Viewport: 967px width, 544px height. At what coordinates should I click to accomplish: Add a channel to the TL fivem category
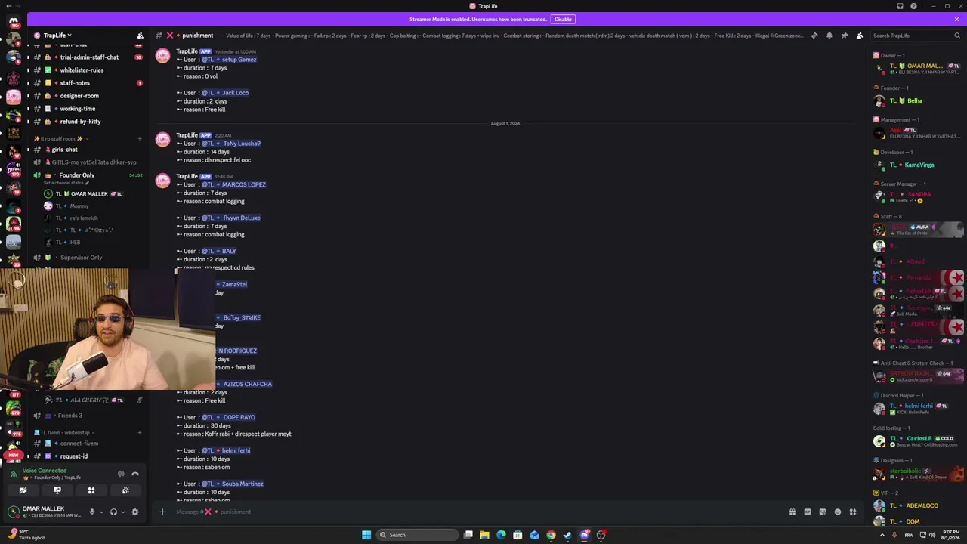[x=140, y=433]
